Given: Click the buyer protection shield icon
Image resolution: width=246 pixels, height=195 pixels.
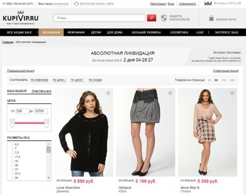Looking at the screenshot, I should point(164,18).
